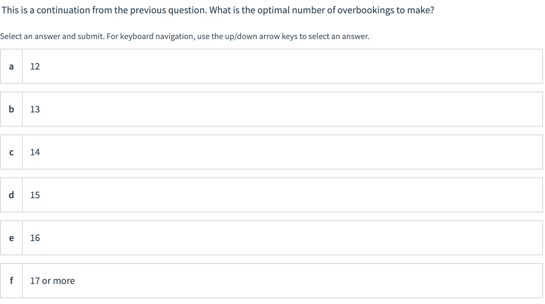Click the letter f in the last row
This screenshot has height=304, width=545.
tap(11, 281)
